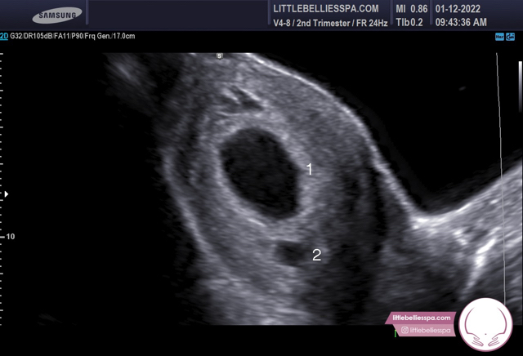The width and height of the screenshot is (523, 356).
Task: Click the blue 'Har' harmonic icon
Action: tap(499, 37)
